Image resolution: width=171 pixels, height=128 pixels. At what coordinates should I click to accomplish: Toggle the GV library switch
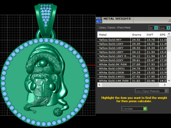(x=153, y=28)
